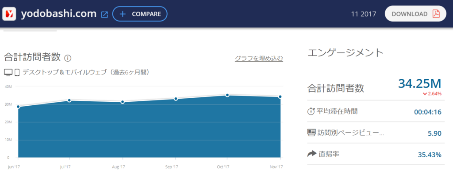453x174 pixels.
Task: Click the Jun '17 data point
Action: (x=18, y=107)
